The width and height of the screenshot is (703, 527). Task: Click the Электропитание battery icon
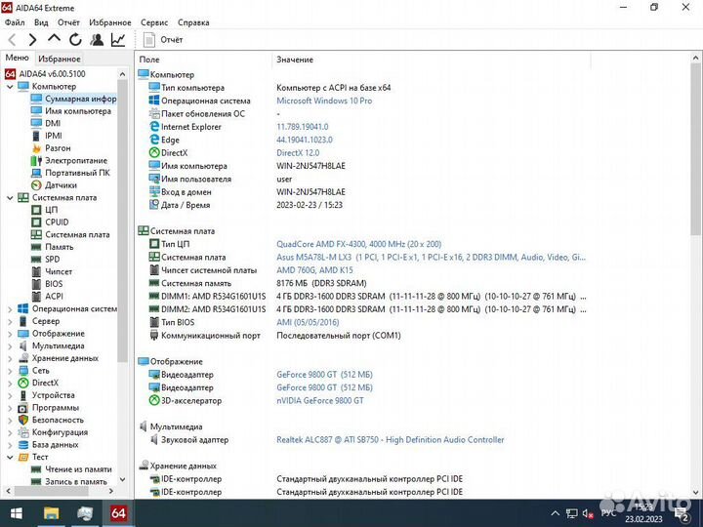pos(37,160)
